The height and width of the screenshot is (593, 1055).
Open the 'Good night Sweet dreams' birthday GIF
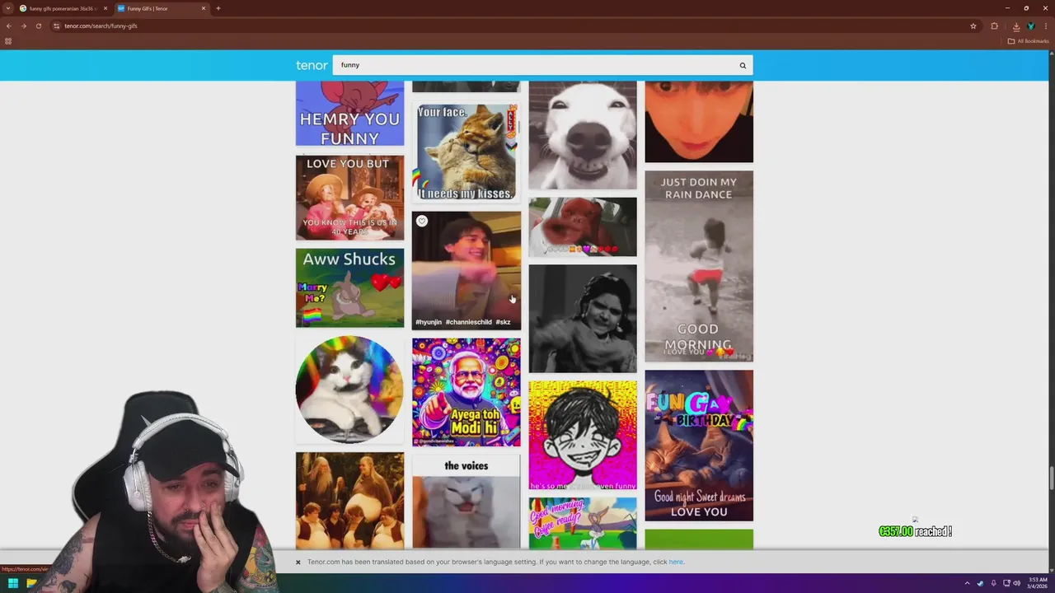[699, 446]
